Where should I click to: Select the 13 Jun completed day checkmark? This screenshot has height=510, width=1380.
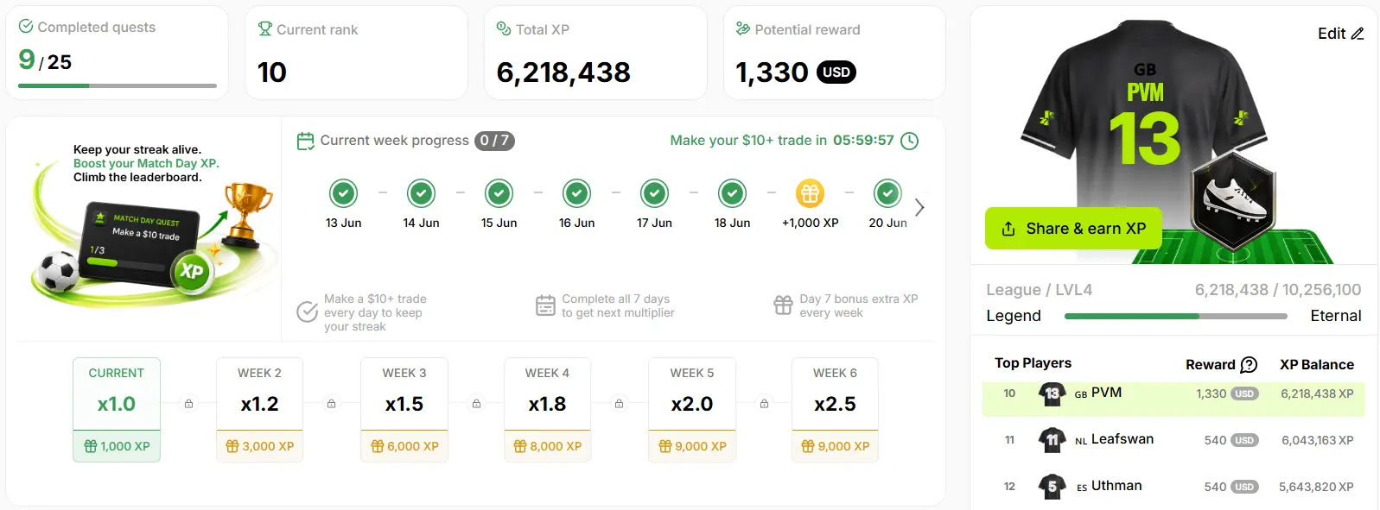343,193
